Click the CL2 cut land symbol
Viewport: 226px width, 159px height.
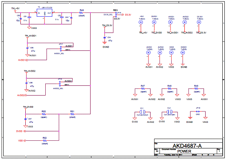coord(170,111)
